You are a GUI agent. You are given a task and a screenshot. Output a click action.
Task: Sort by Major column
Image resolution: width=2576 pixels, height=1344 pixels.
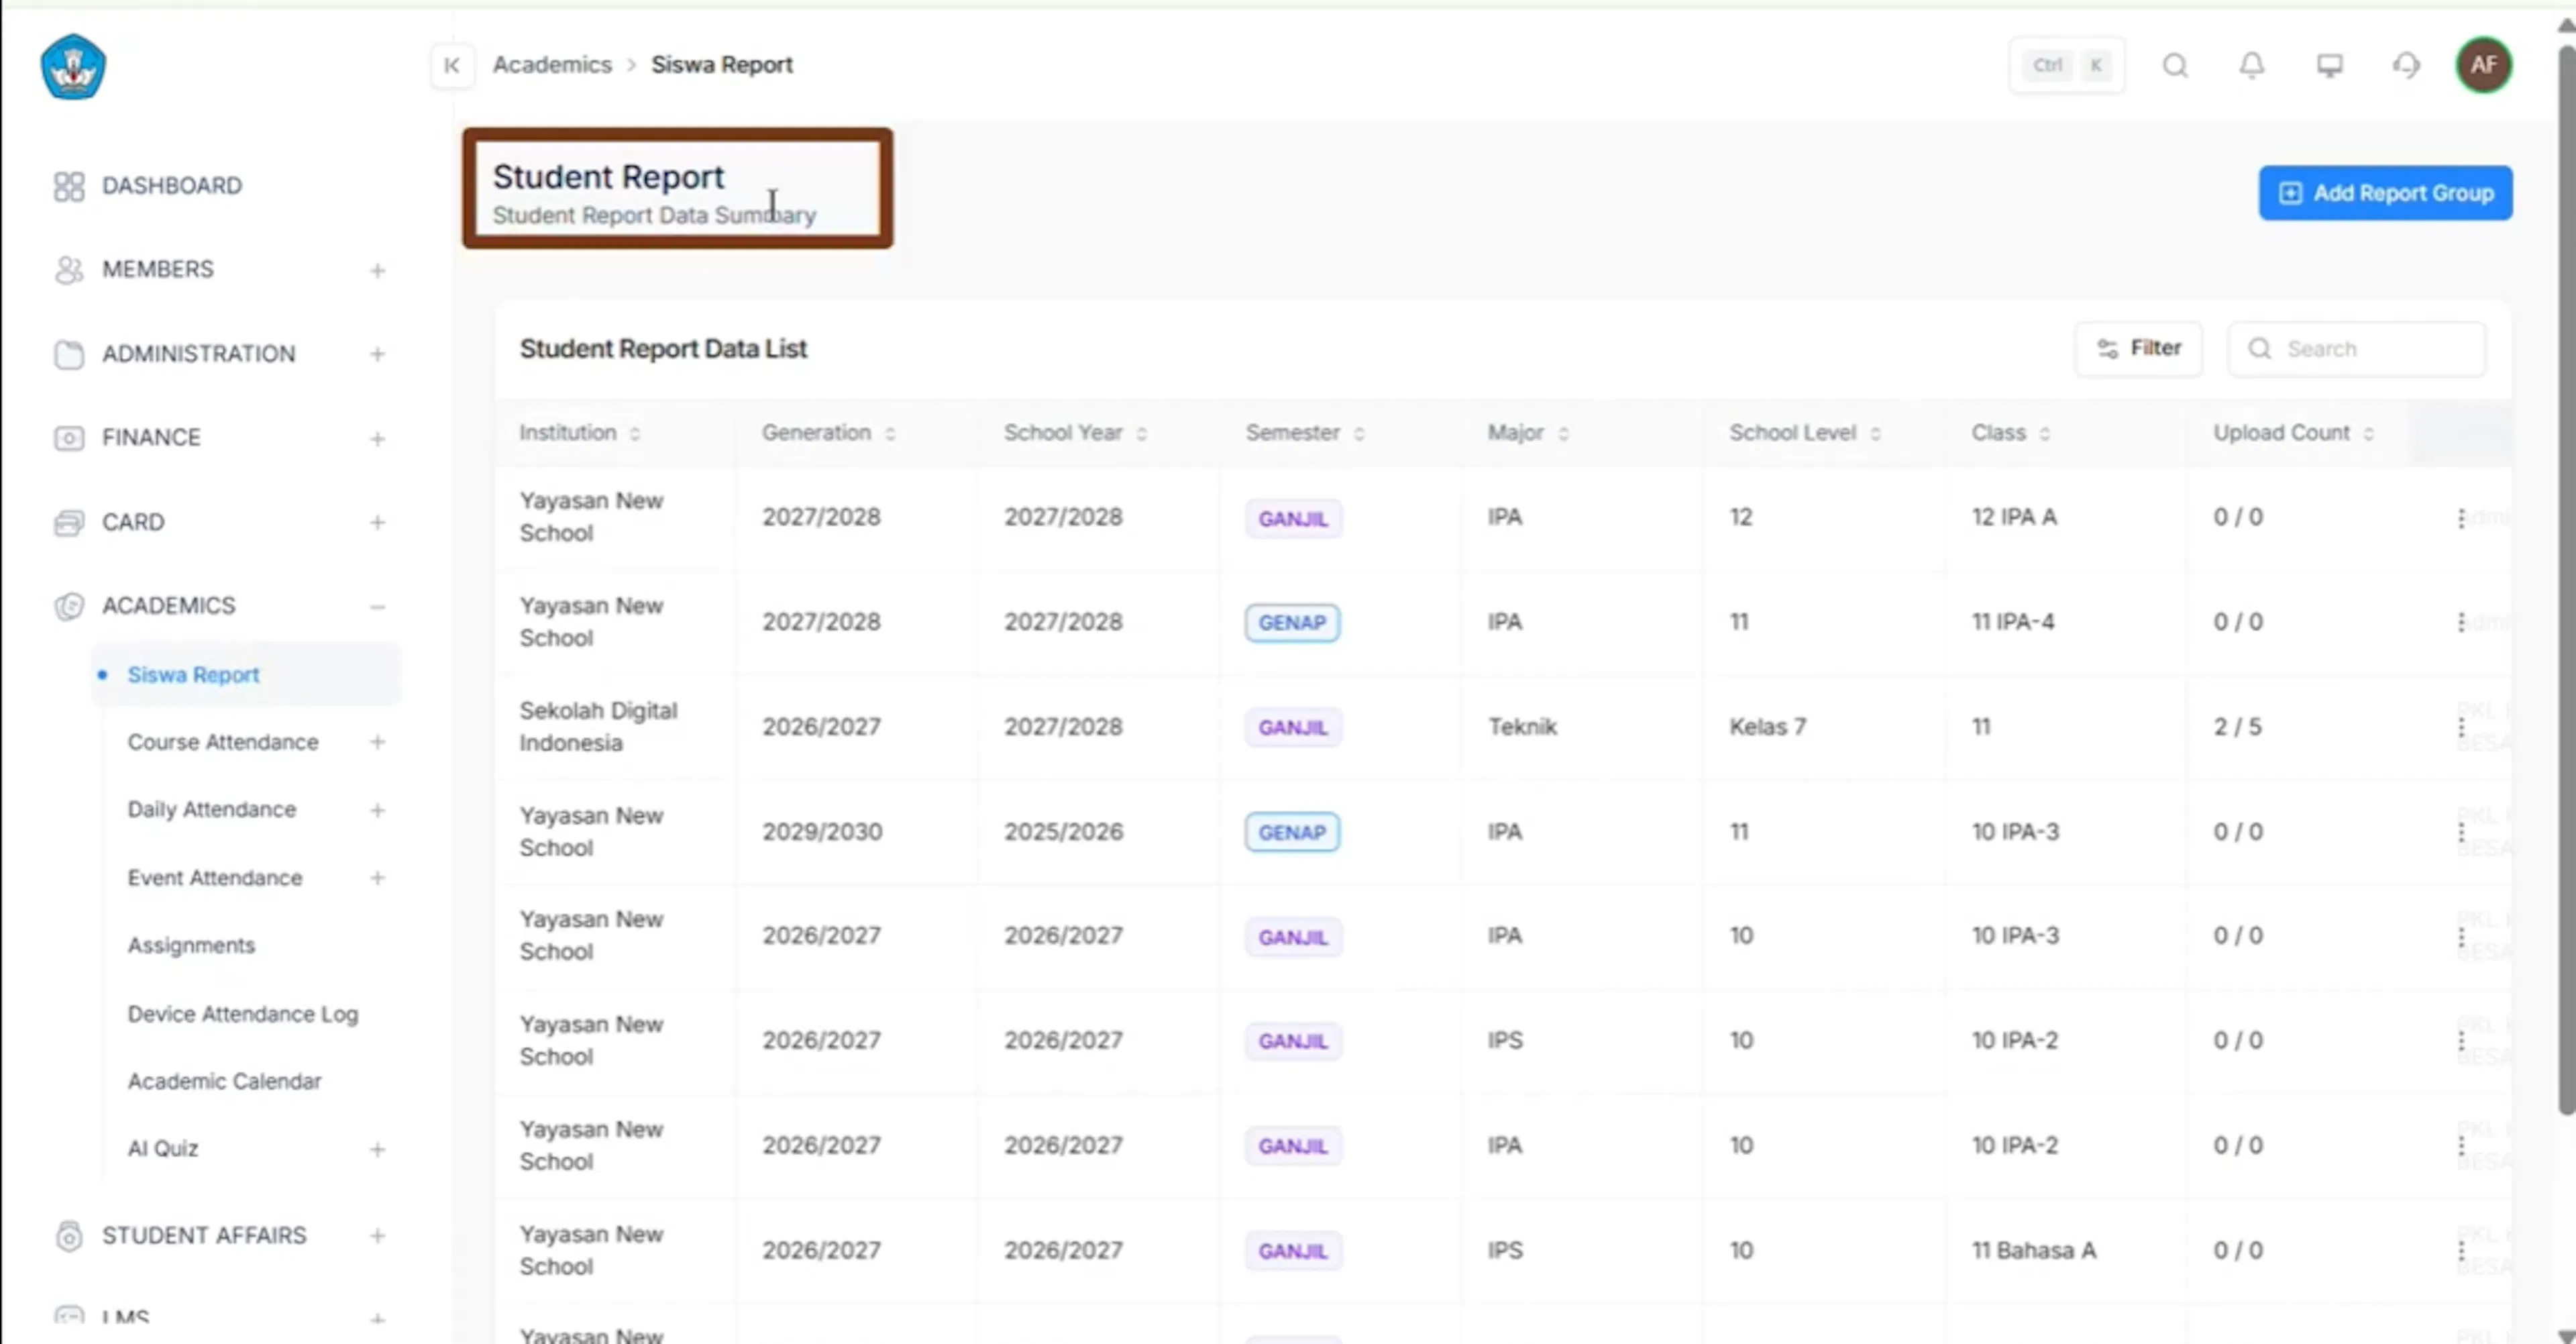pos(1564,434)
